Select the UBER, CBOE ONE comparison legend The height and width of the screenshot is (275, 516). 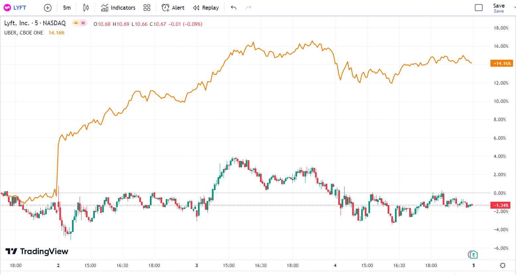tap(24, 33)
